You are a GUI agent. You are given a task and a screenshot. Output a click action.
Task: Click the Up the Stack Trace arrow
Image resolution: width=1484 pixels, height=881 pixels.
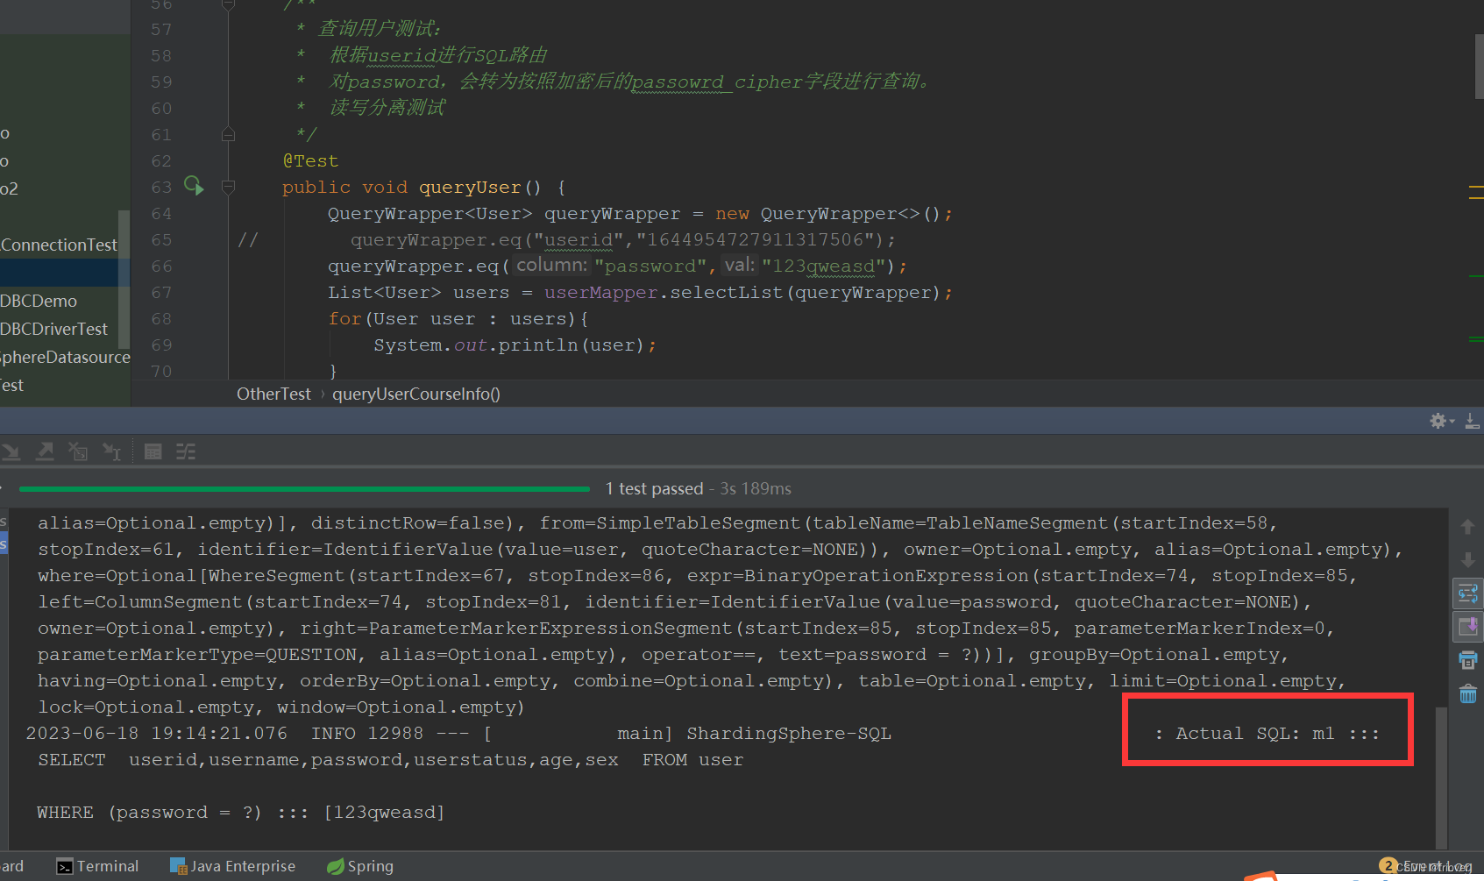(1467, 527)
